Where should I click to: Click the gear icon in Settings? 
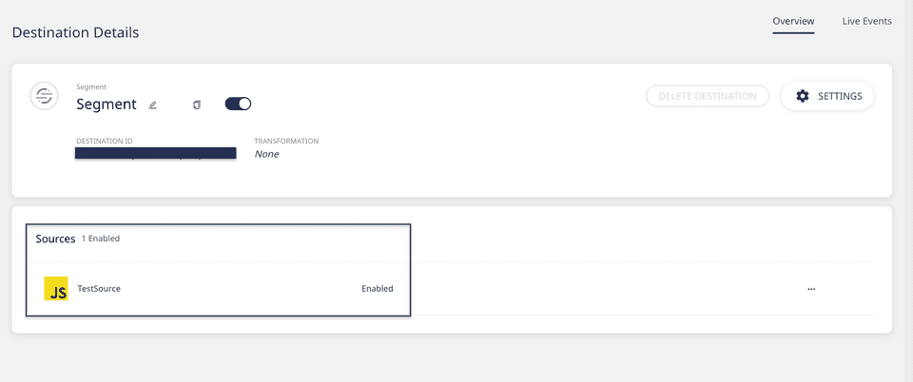803,96
